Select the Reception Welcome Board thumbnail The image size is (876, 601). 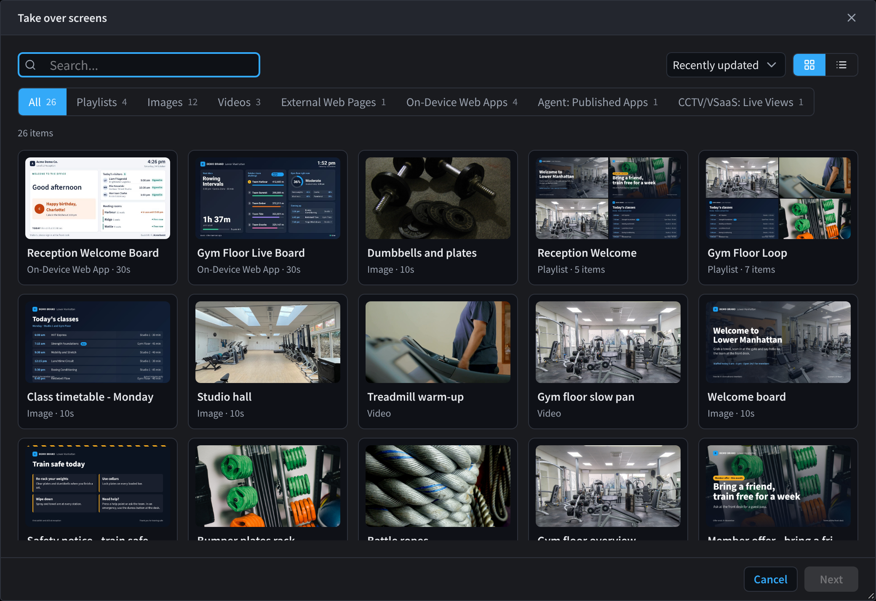click(98, 198)
